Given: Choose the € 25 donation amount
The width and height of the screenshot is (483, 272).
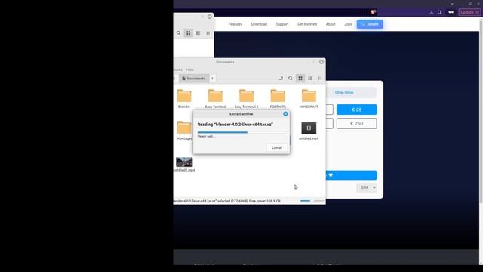Looking at the screenshot, I should point(356,110).
